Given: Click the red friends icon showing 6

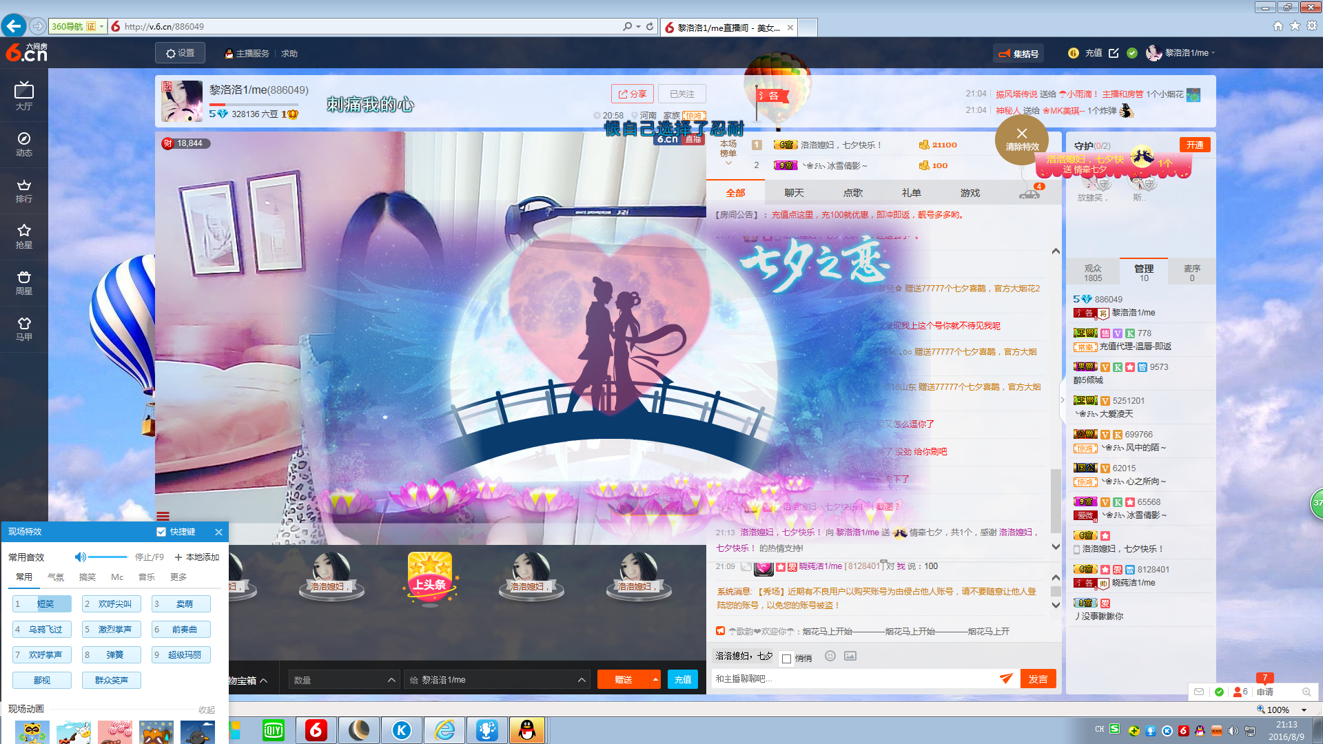Looking at the screenshot, I should point(1240,692).
